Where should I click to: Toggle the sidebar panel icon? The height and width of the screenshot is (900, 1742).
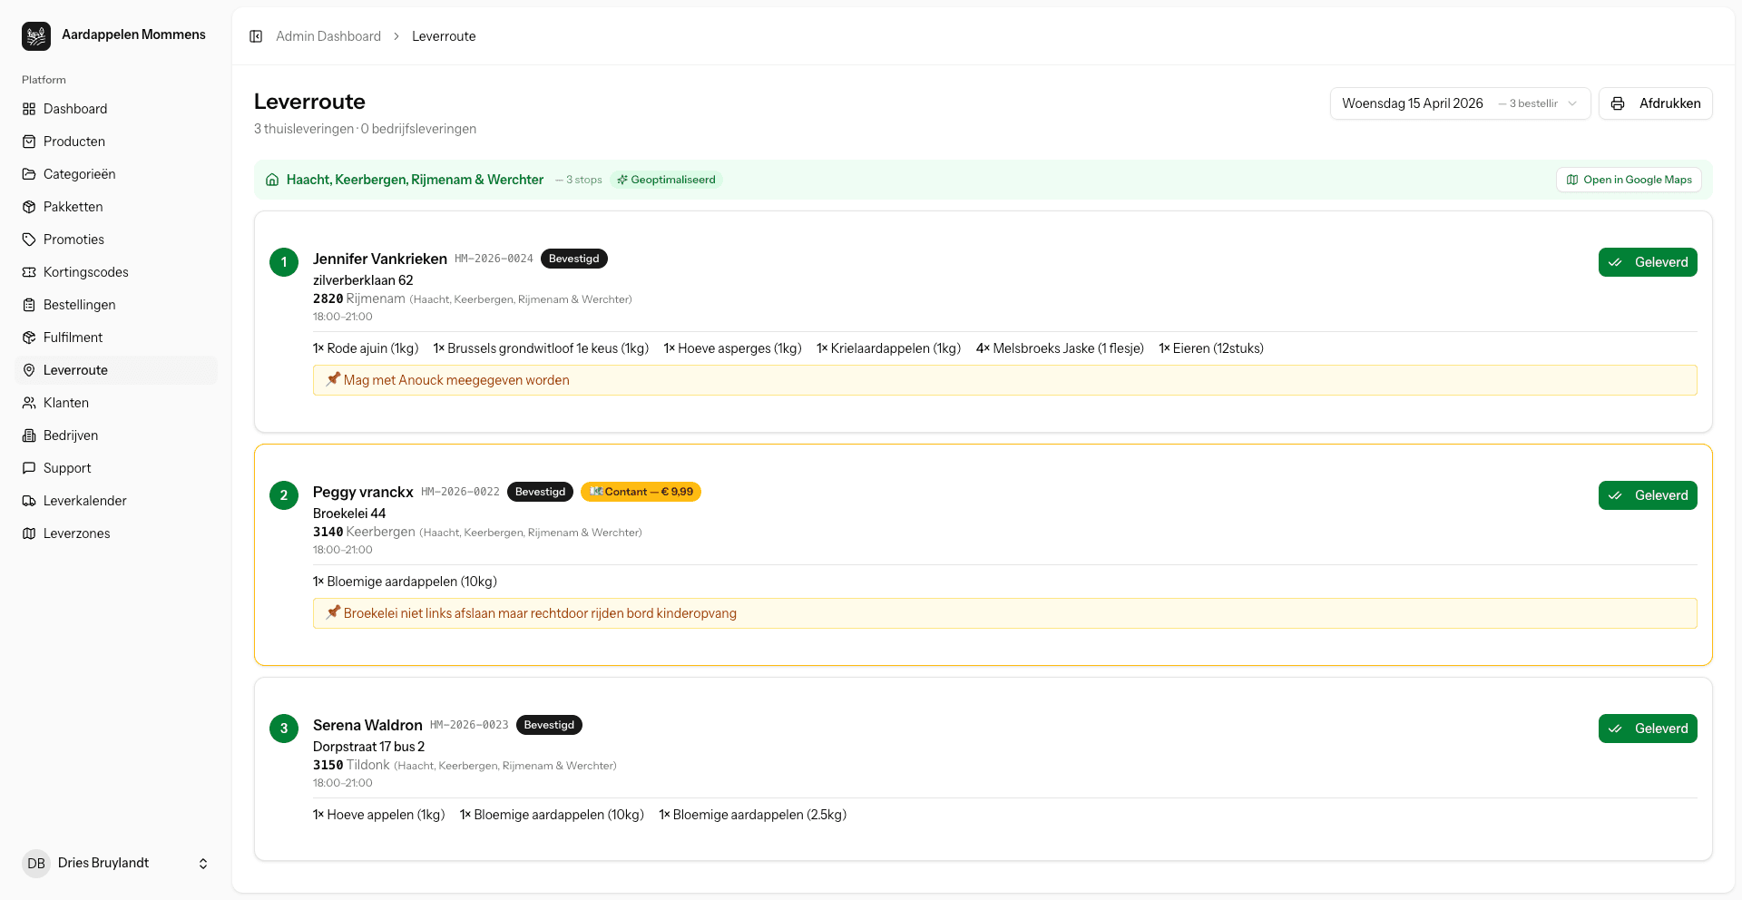[256, 36]
